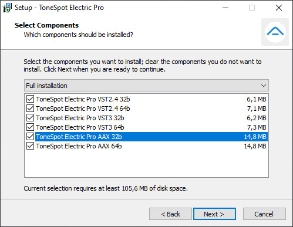Go to the next setup step
The width and height of the screenshot is (293, 227).
point(214,214)
